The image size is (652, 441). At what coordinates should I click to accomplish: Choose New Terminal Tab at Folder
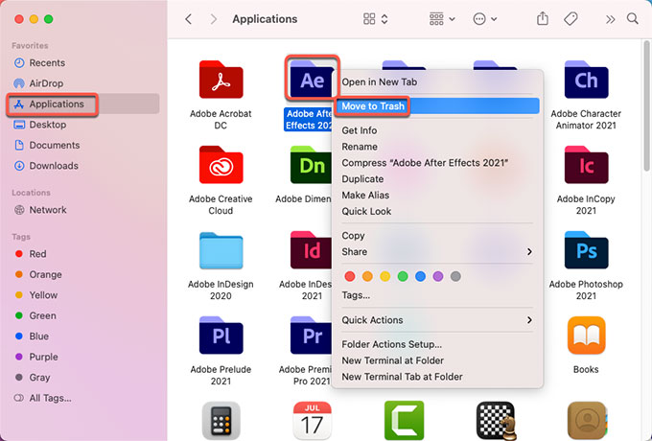click(437, 377)
